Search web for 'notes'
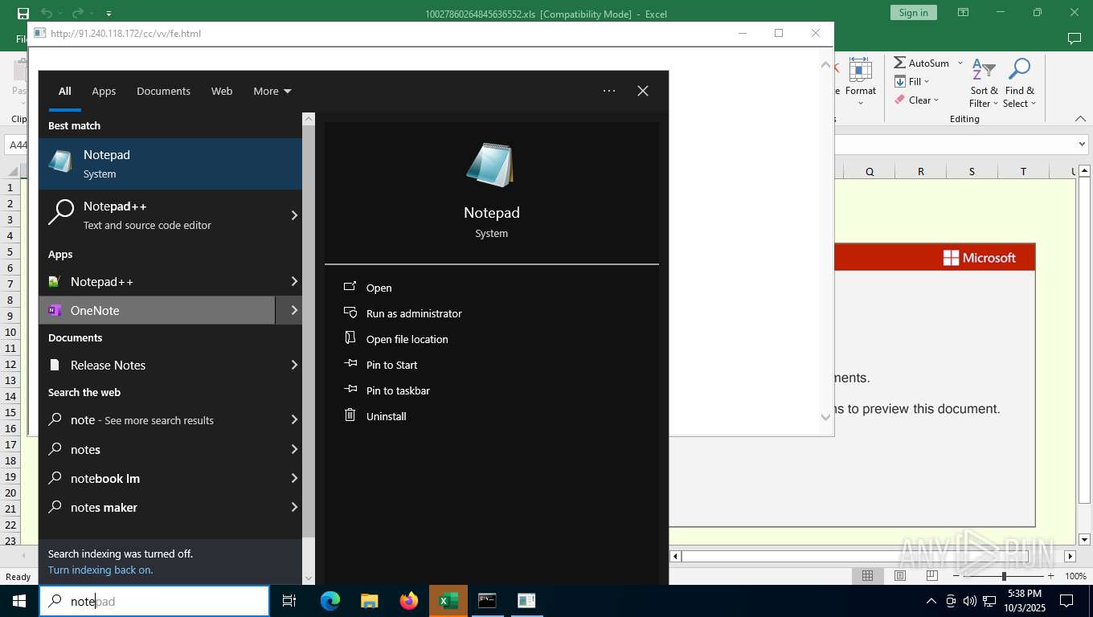The height and width of the screenshot is (617, 1093). (x=157, y=449)
